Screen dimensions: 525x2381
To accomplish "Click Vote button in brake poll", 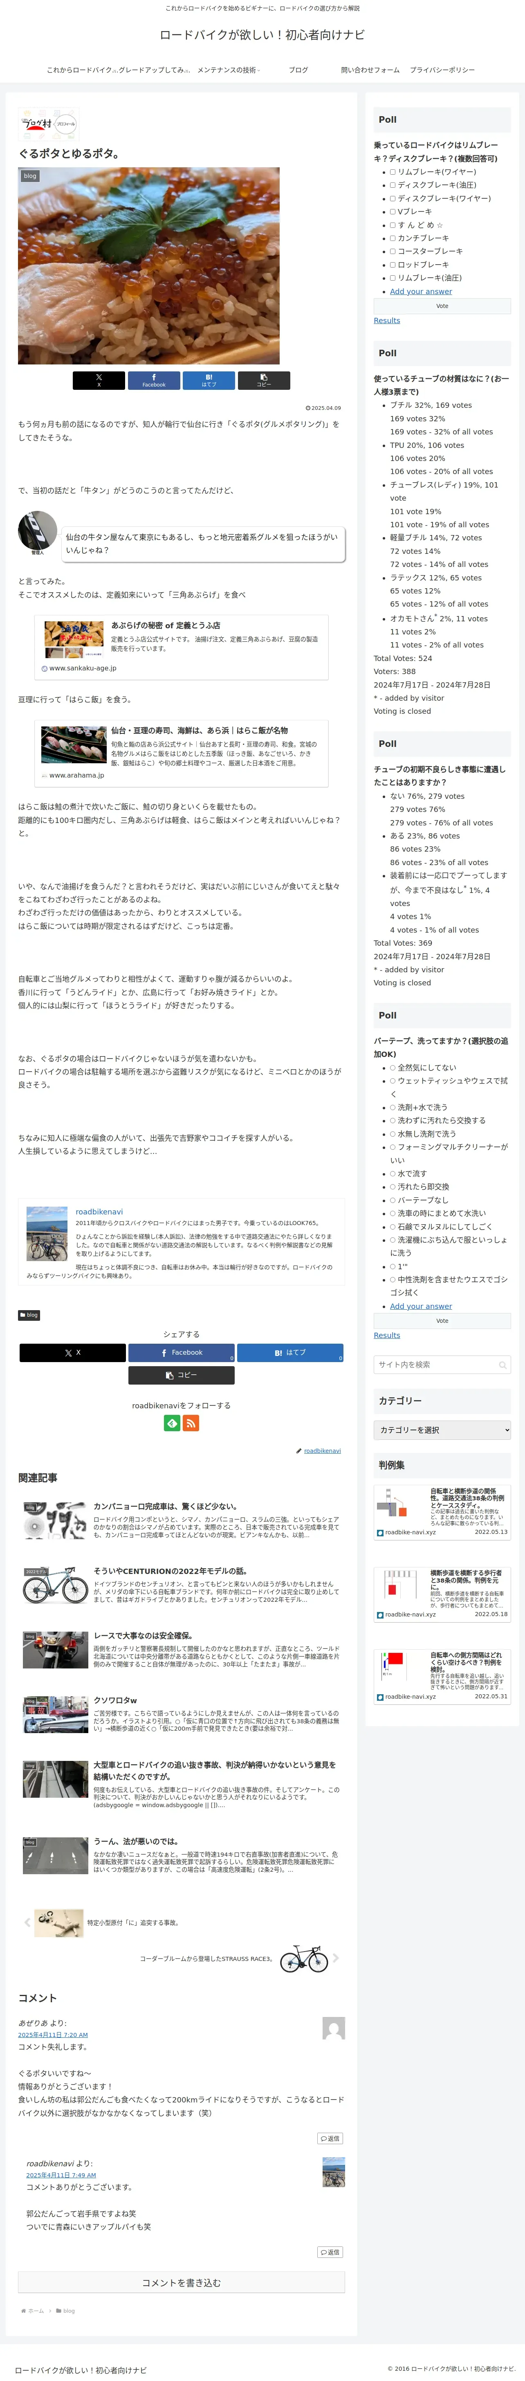I will pos(442,306).
